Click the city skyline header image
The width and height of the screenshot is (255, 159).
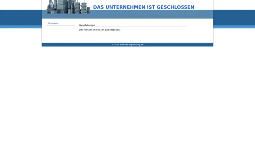[68, 7]
